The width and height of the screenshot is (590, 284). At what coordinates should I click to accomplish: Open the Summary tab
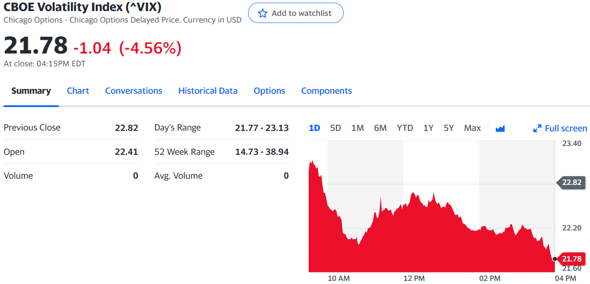coord(31,91)
